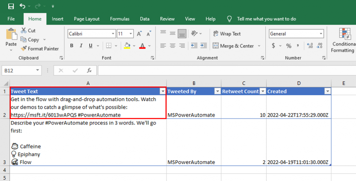This screenshot has width=356, height=181.
Task: Select Align Right icon
Action: (x=182, y=46)
